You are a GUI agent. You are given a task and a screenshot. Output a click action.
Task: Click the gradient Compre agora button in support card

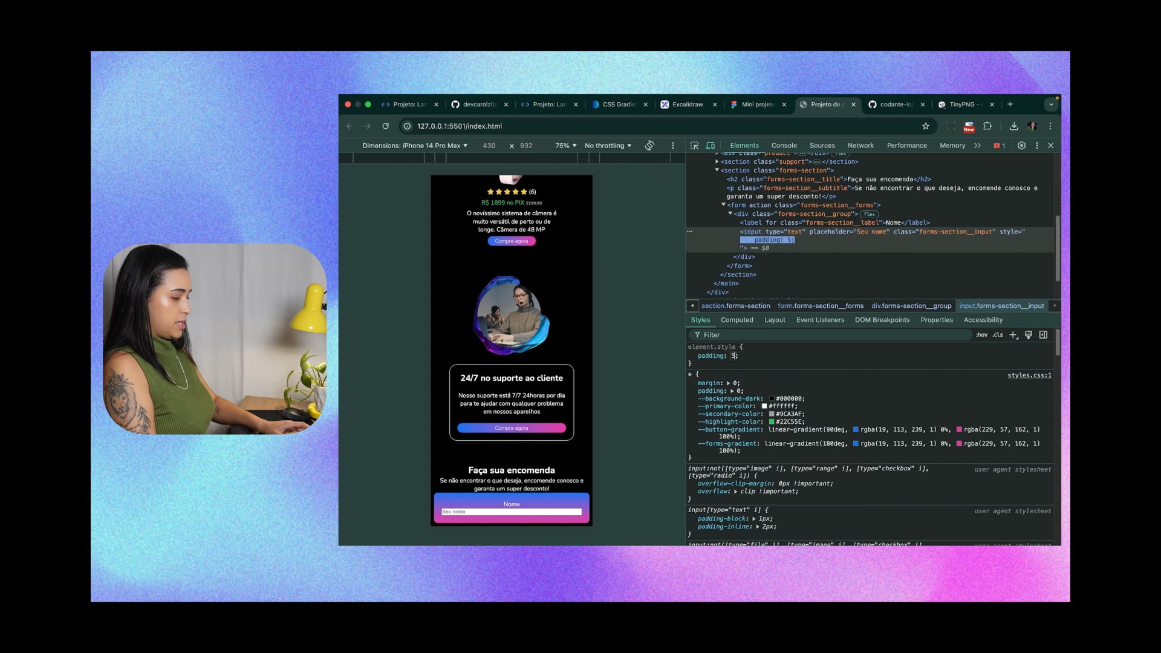[512, 428]
